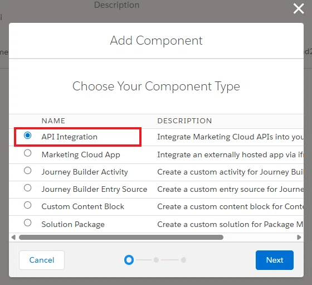The image size is (312, 285).
Task: Choose the Journey Builder Activity radio option
Action: (x=27, y=171)
